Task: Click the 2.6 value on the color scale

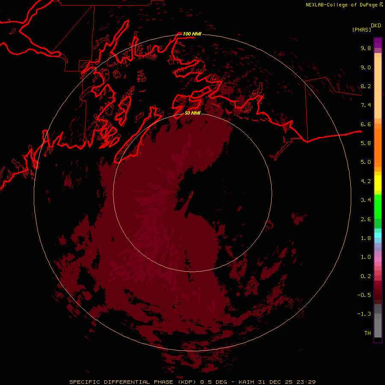Action: [366, 219]
